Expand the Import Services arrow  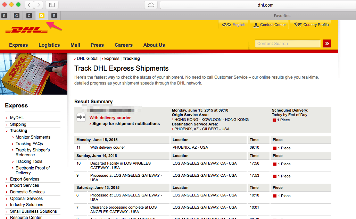tap(7, 186)
